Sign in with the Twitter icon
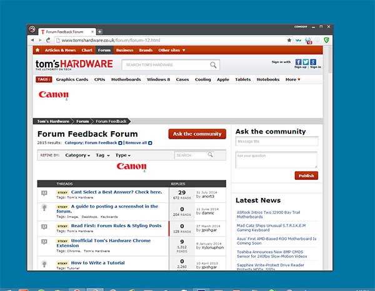 tap(306, 62)
